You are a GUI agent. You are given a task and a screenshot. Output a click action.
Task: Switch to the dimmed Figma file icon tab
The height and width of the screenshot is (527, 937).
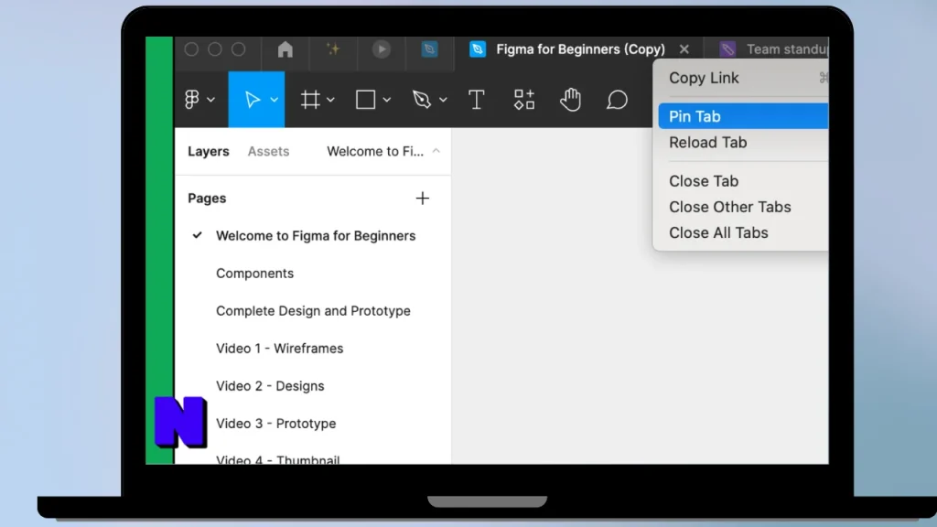click(x=429, y=49)
